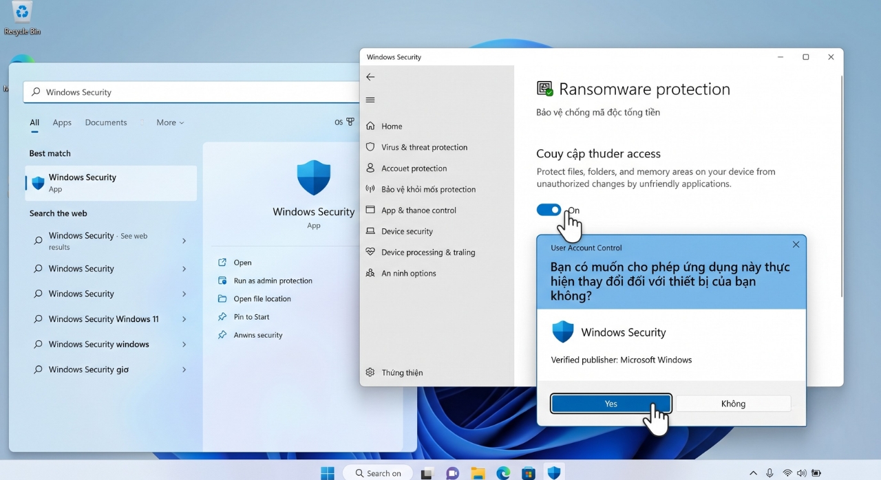Click the Device processing & traling heart icon
This screenshot has width=881, height=480.
tap(370, 252)
